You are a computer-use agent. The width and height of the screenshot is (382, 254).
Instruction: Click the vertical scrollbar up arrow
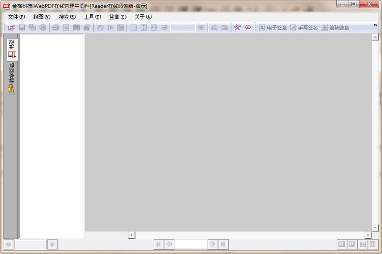375,37
